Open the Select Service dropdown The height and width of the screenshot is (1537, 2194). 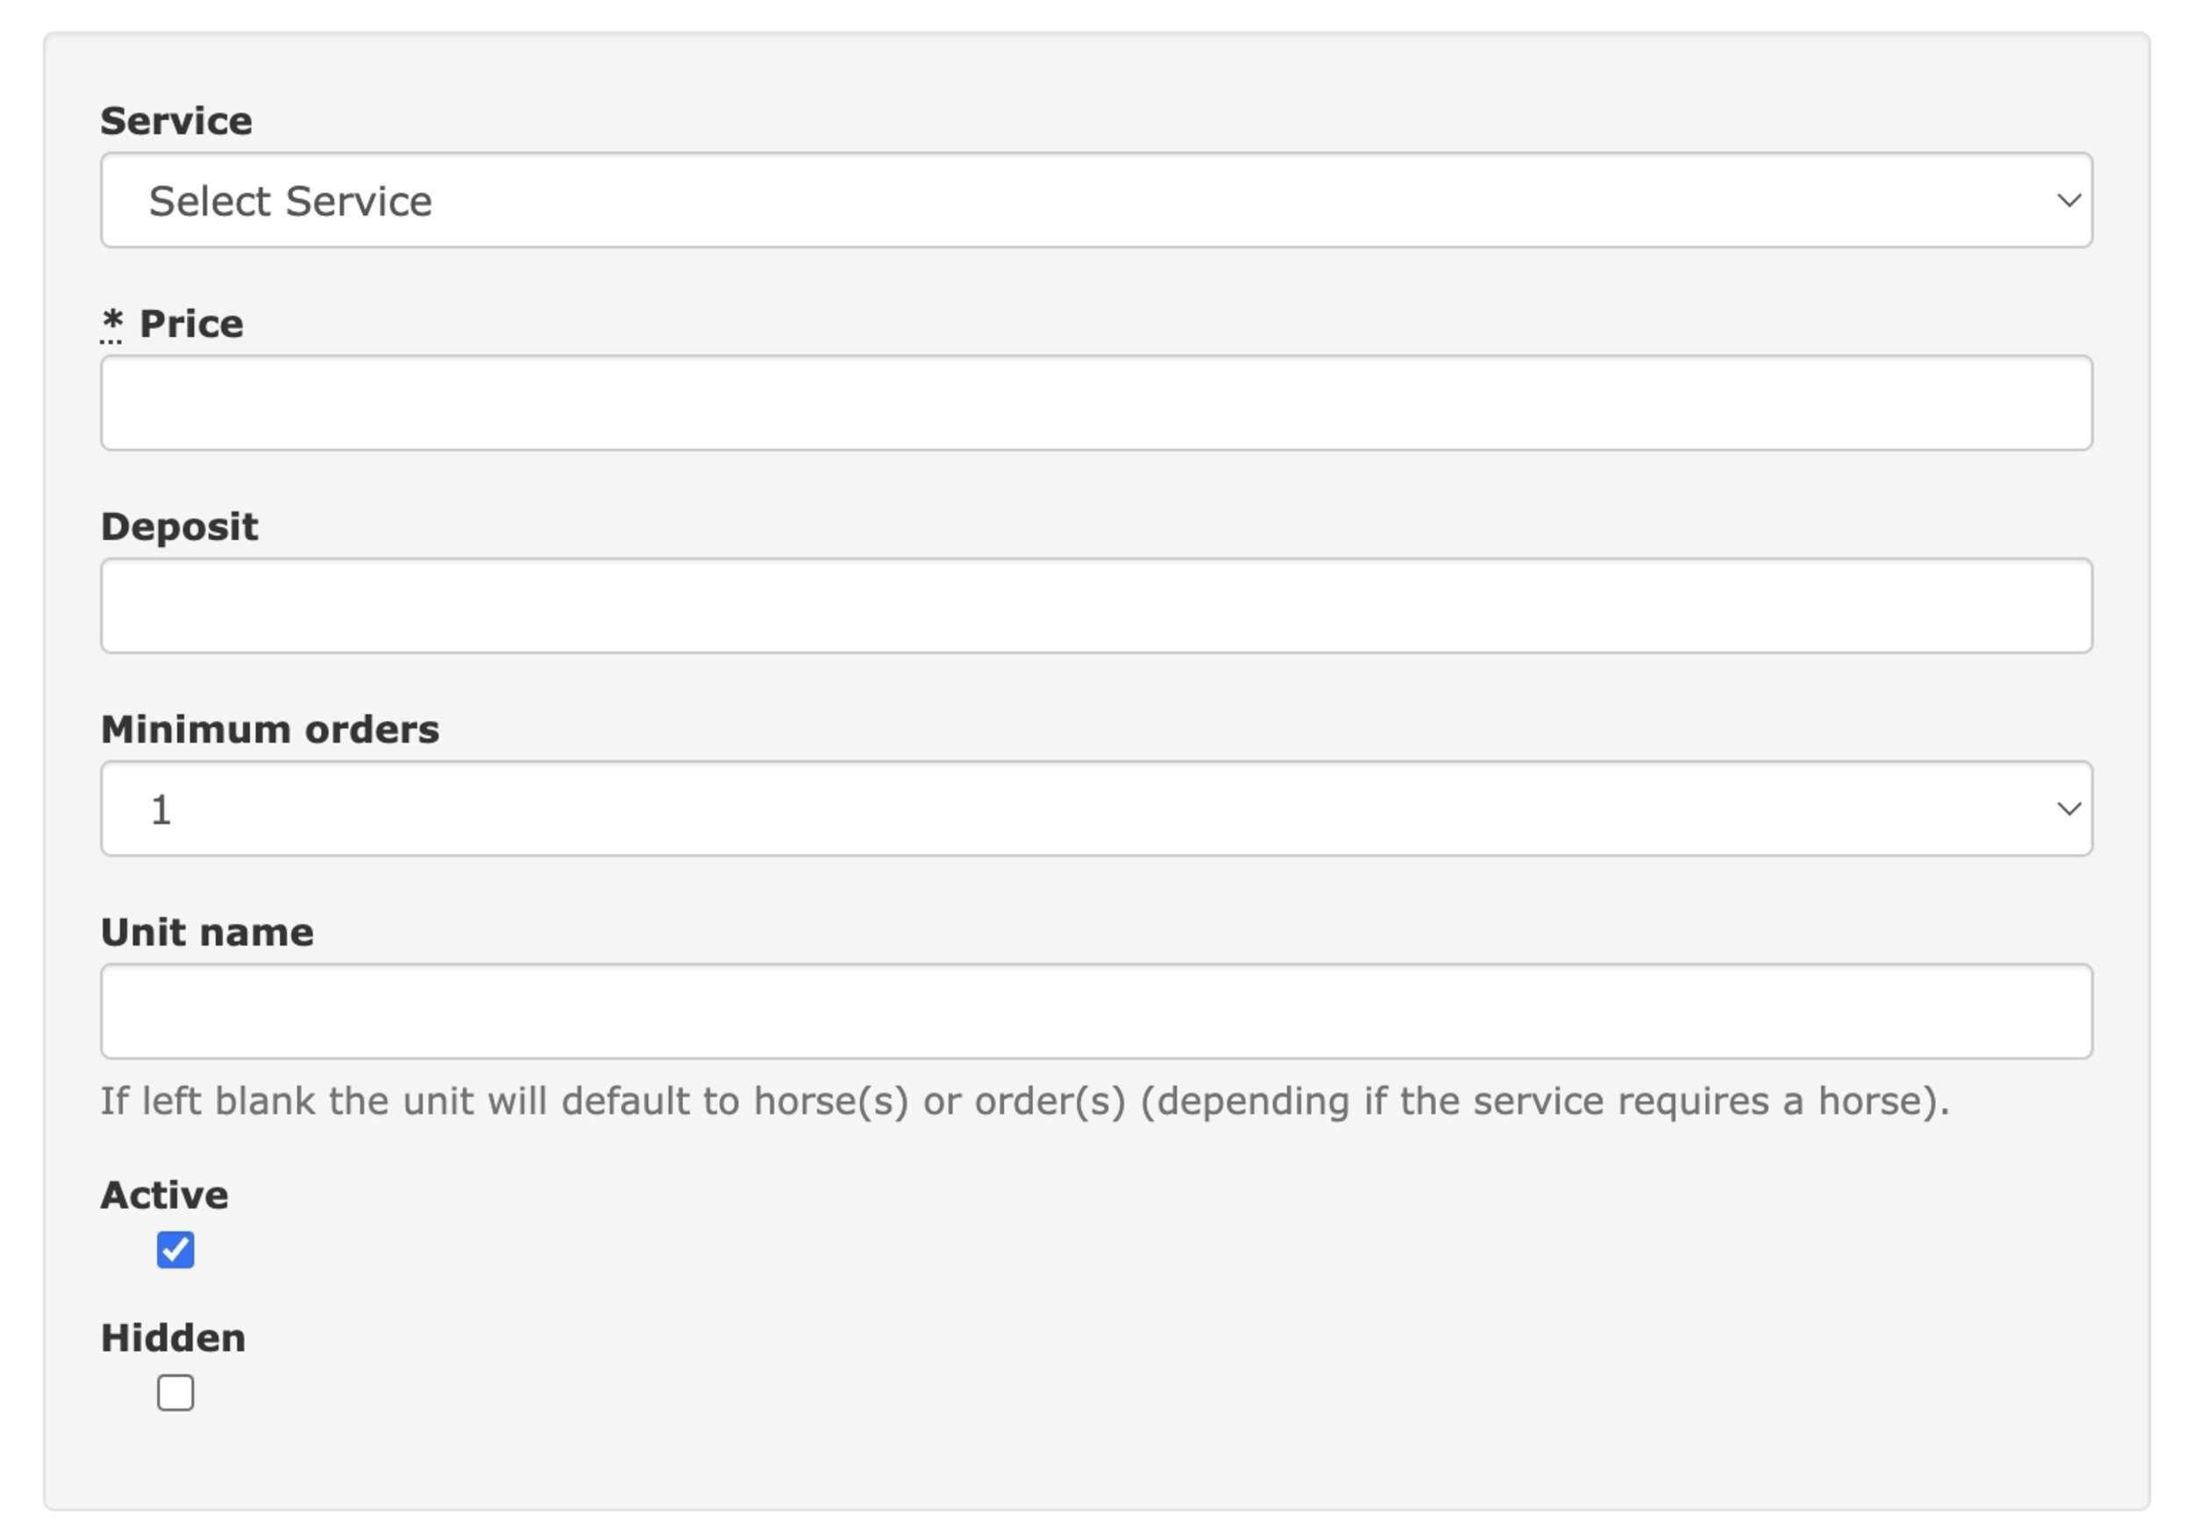pyautogui.click(x=1096, y=200)
